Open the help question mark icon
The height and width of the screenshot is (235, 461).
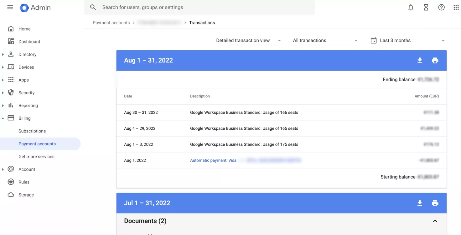(x=441, y=7)
